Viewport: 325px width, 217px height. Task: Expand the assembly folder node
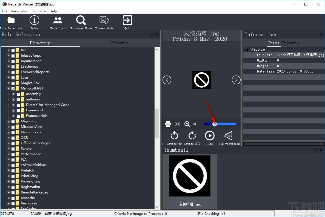pyautogui.click(x=13, y=94)
